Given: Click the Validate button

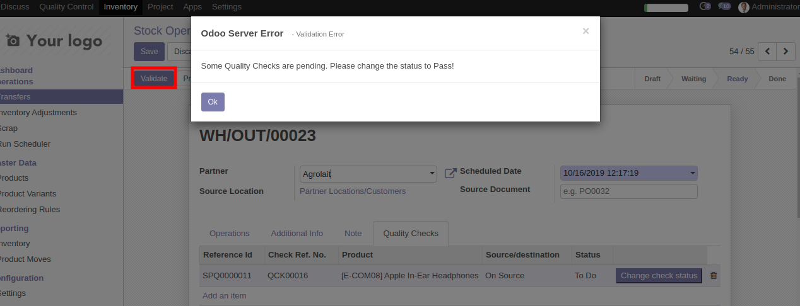Looking at the screenshot, I should tap(154, 79).
